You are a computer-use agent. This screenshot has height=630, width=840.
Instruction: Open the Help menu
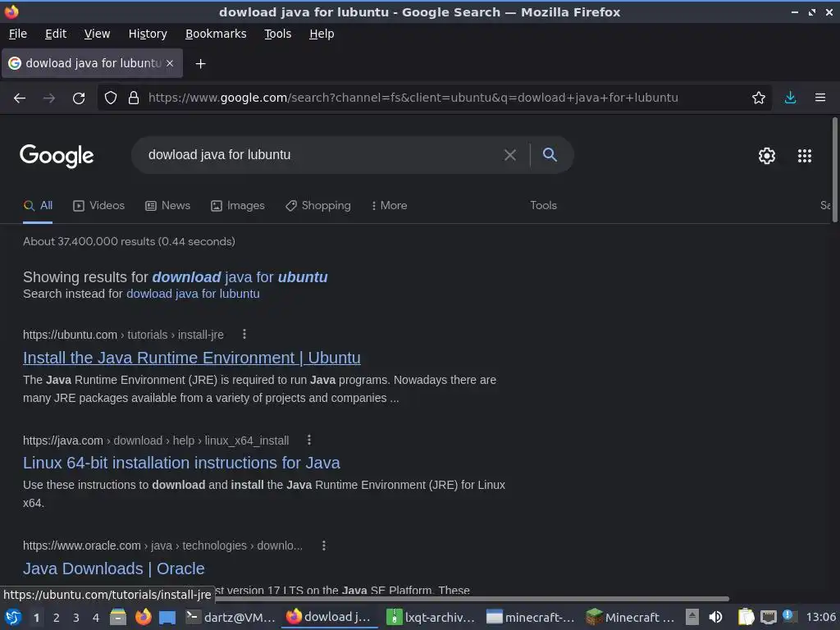click(x=322, y=34)
